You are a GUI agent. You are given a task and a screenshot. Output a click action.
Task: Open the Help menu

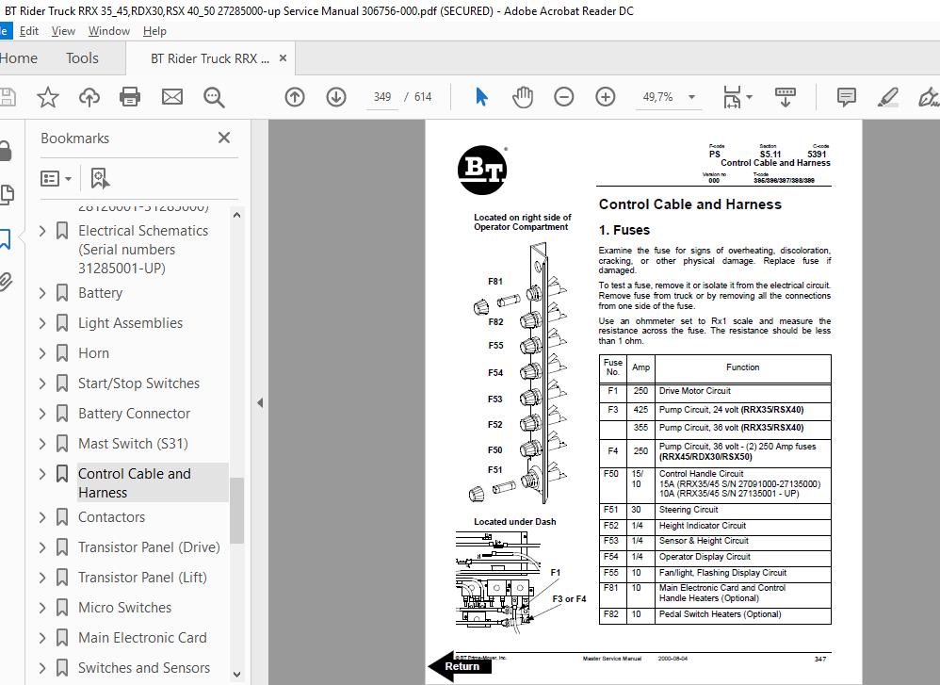pyautogui.click(x=154, y=31)
